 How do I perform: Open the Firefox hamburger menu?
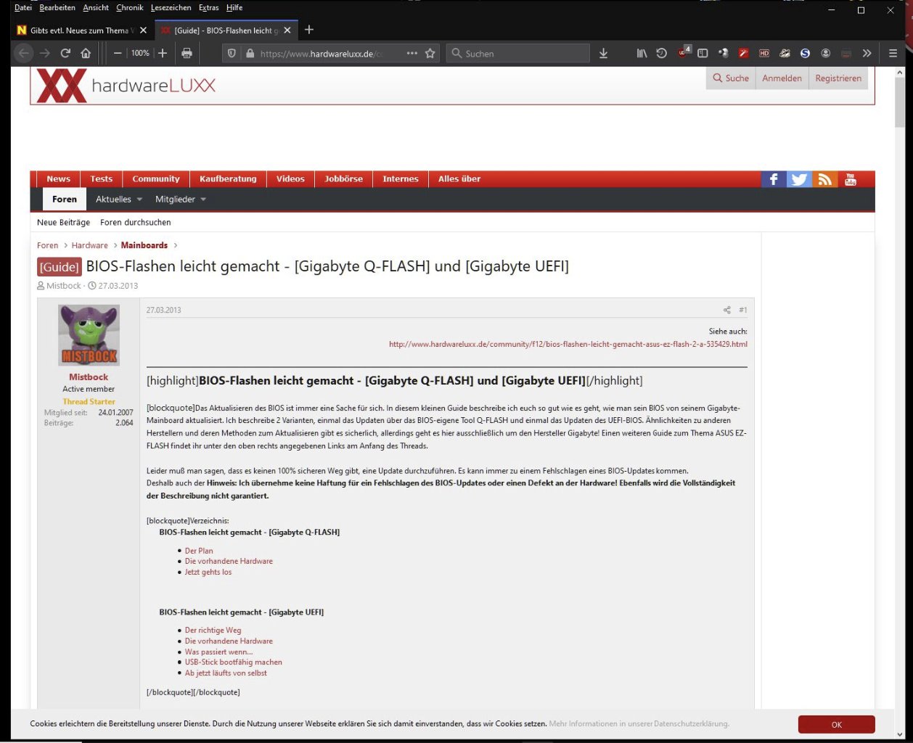893,53
